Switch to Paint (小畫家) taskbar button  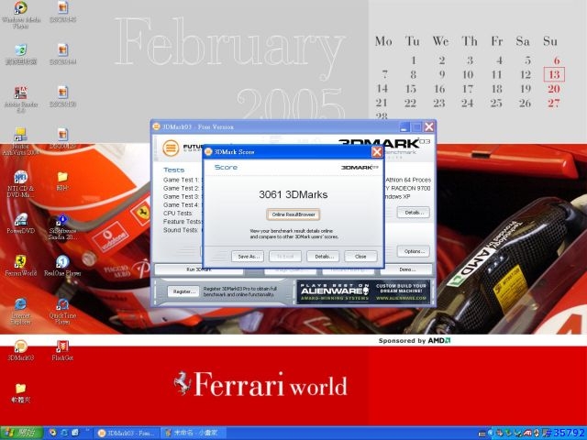pyautogui.click(x=194, y=434)
